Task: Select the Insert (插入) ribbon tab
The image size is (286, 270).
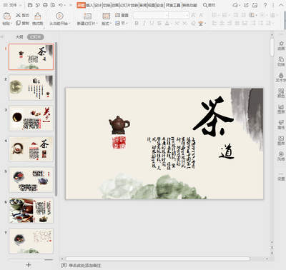Action: (89, 5)
